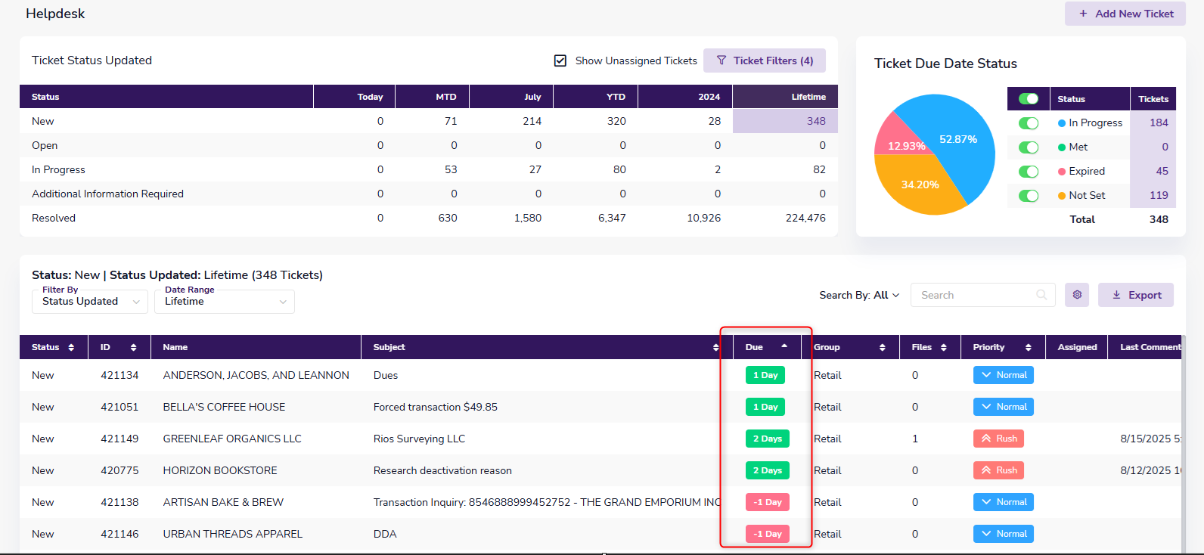Open Normal priority dropdown for ticket 421134
1204x555 pixels.
tap(1003, 375)
